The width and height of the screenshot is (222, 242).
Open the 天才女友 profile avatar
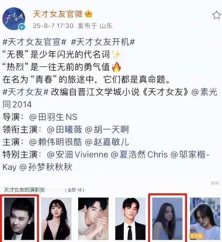click(x=14, y=19)
